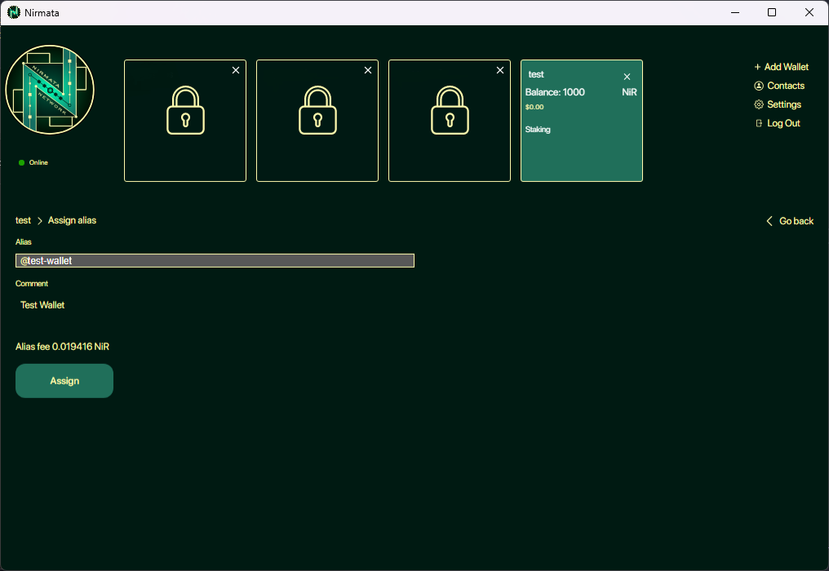Open Contacts using the contact icon
This screenshot has width=829, height=571.
pyautogui.click(x=758, y=86)
